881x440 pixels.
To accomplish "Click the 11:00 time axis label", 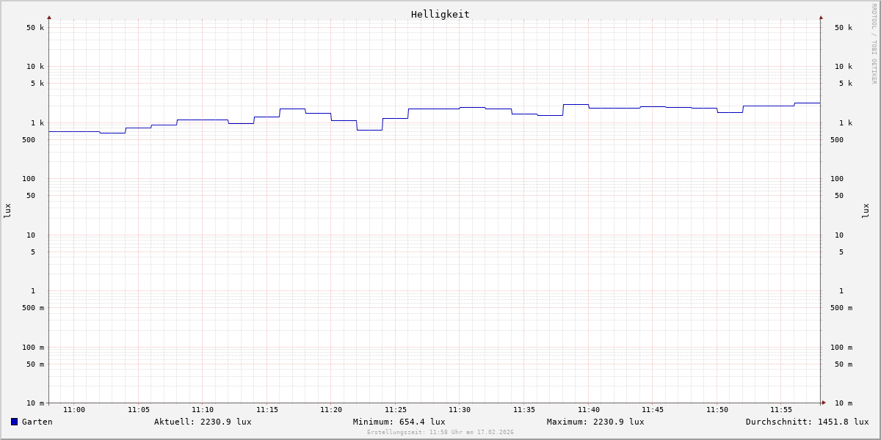I will coord(74,410).
